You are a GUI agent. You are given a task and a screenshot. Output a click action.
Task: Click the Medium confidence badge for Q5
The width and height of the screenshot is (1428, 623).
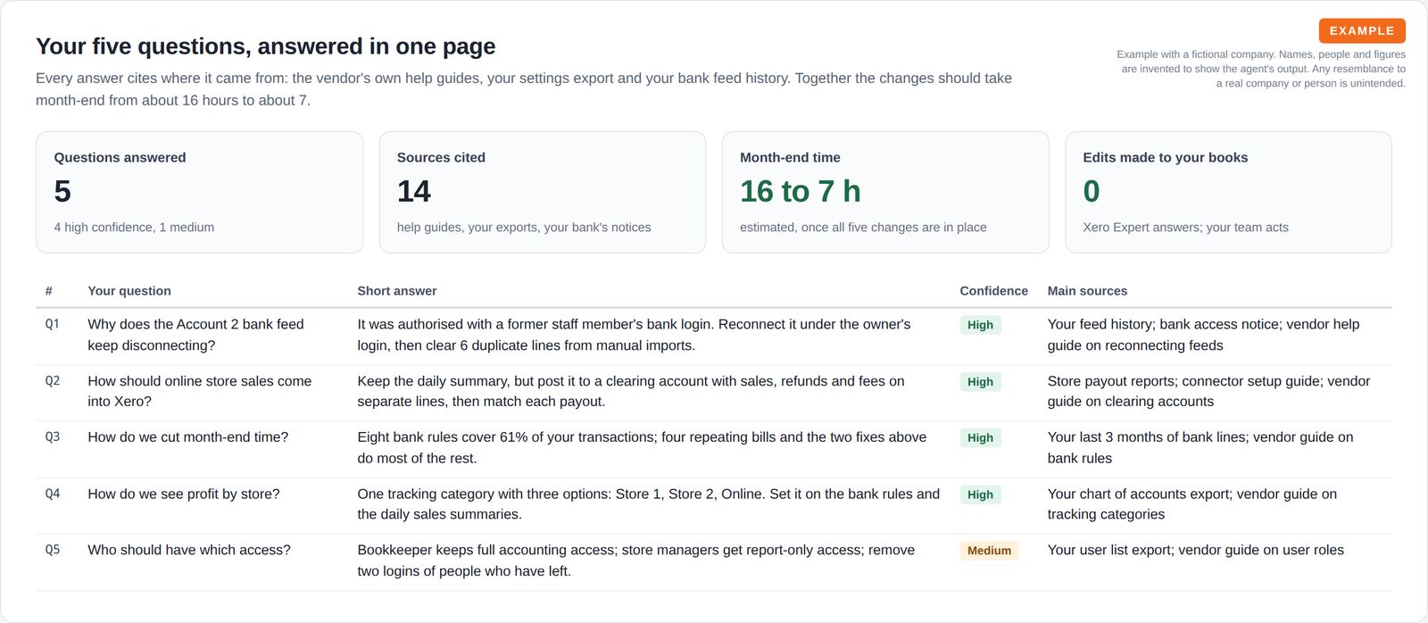[x=989, y=551]
